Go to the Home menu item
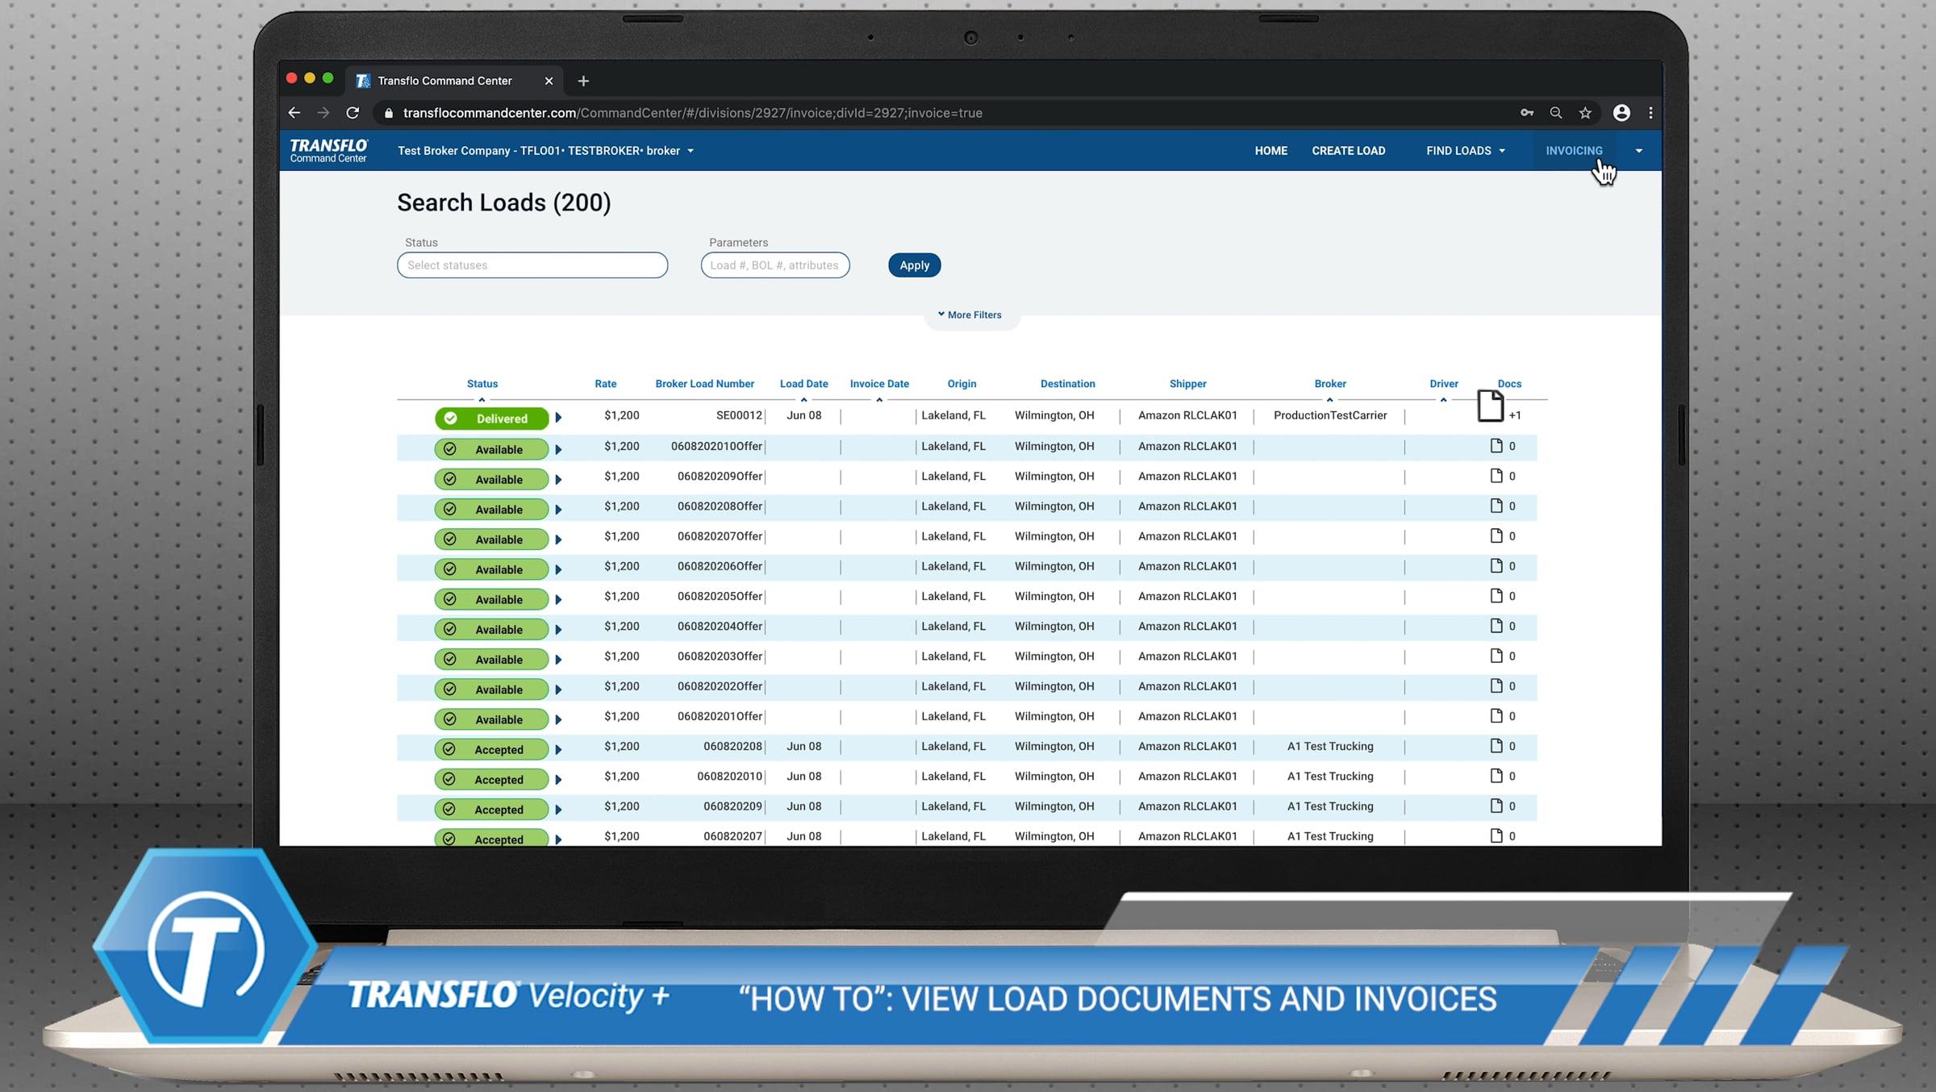 [1270, 151]
